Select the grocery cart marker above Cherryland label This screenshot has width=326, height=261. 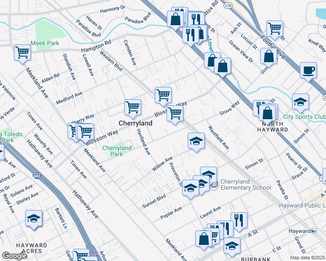(x=132, y=108)
